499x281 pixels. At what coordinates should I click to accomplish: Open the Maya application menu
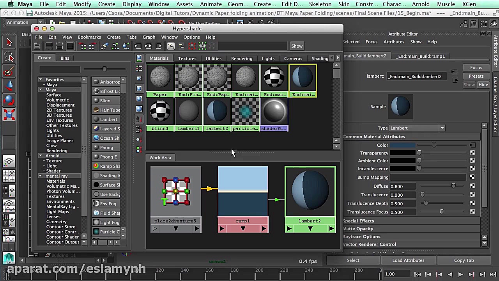point(25,4)
